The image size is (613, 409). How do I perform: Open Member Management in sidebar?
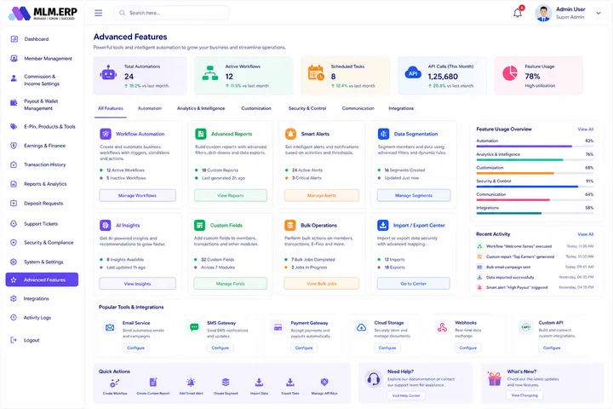pos(48,59)
